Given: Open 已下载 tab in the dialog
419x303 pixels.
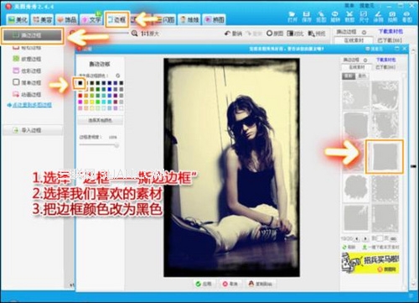Looking at the screenshot, I should 385,67.
